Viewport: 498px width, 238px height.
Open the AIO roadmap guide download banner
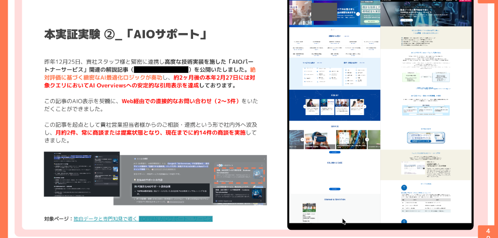[x=426, y=138]
